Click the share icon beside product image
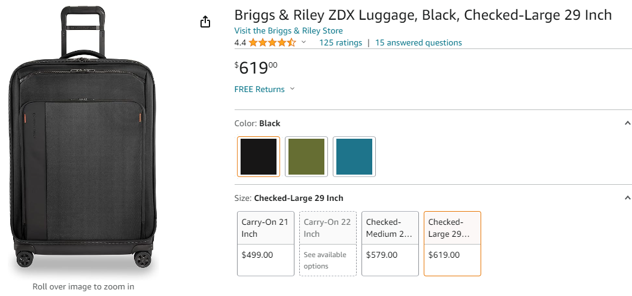The width and height of the screenshot is (632, 296). coord(205,22)
